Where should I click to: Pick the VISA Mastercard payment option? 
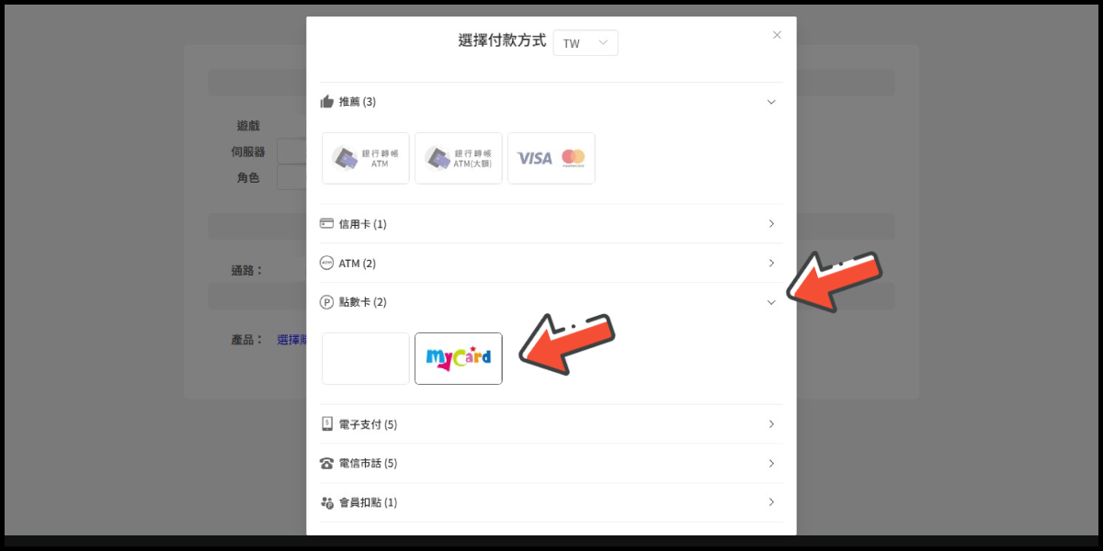pyautogui.click(x=551, y=158)
